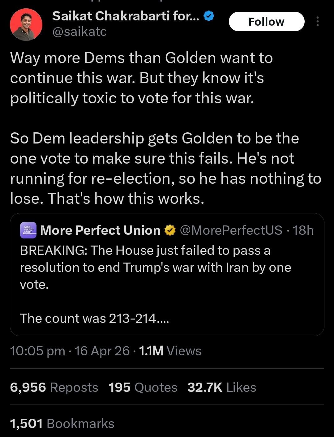Click the Saikat Chakrabarti display name

click(x=126, y=16)
